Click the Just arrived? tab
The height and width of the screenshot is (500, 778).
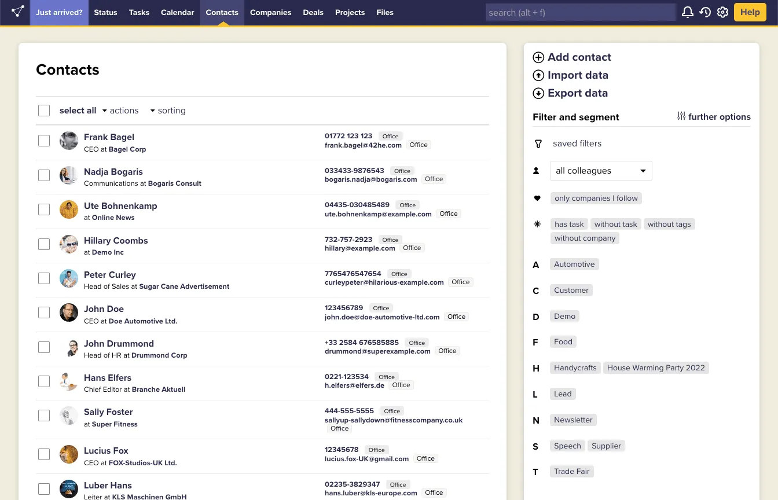pyautogui.click(x=59, y=12)
